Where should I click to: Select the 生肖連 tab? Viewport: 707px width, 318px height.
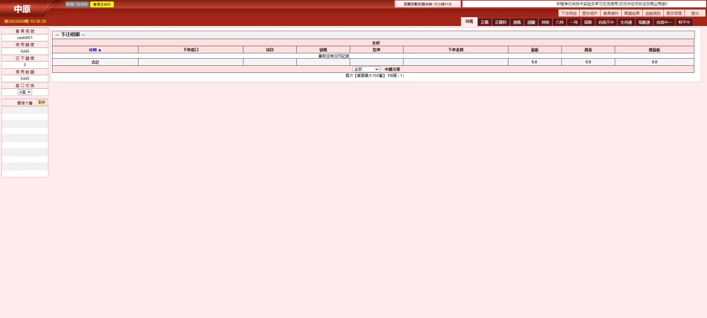pyautogui.click(x=626, y=22)
